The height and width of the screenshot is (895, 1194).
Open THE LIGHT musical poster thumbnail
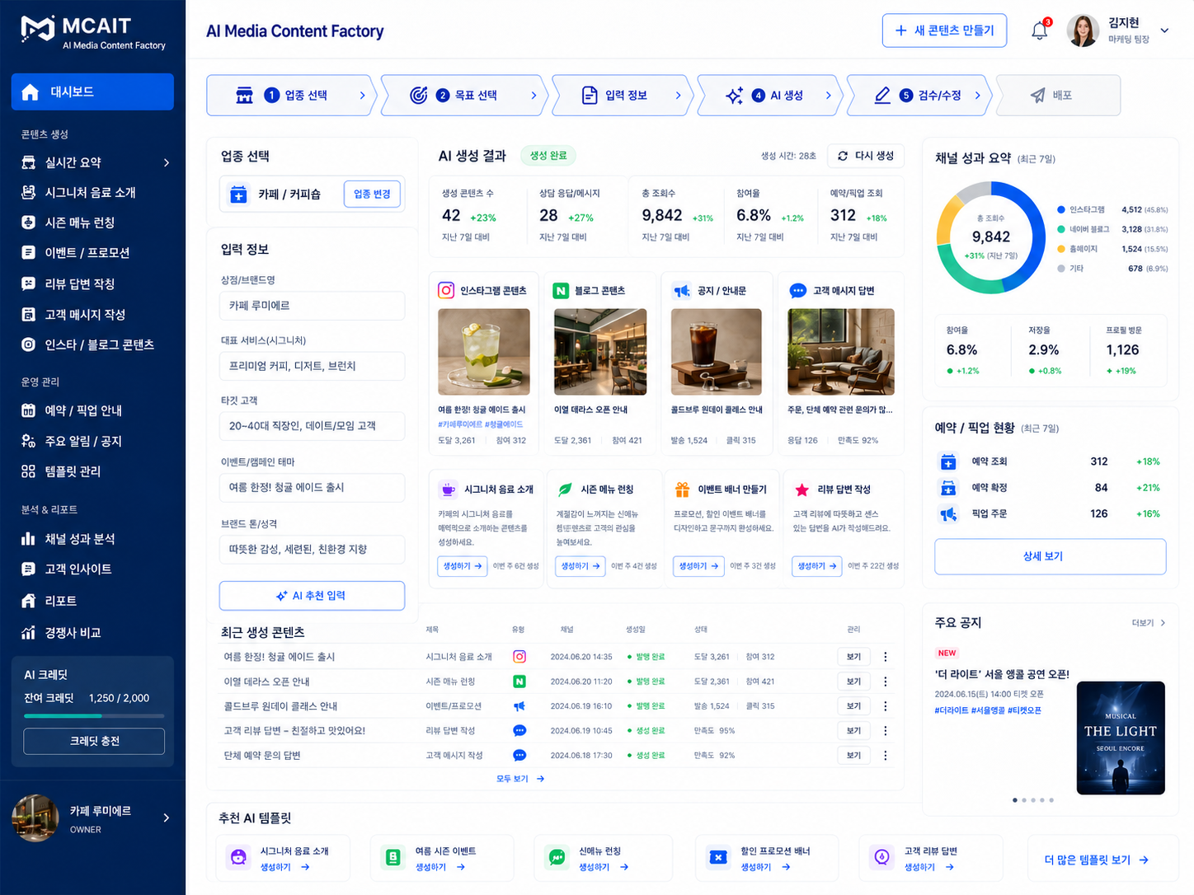click(x=1121, y=738)
